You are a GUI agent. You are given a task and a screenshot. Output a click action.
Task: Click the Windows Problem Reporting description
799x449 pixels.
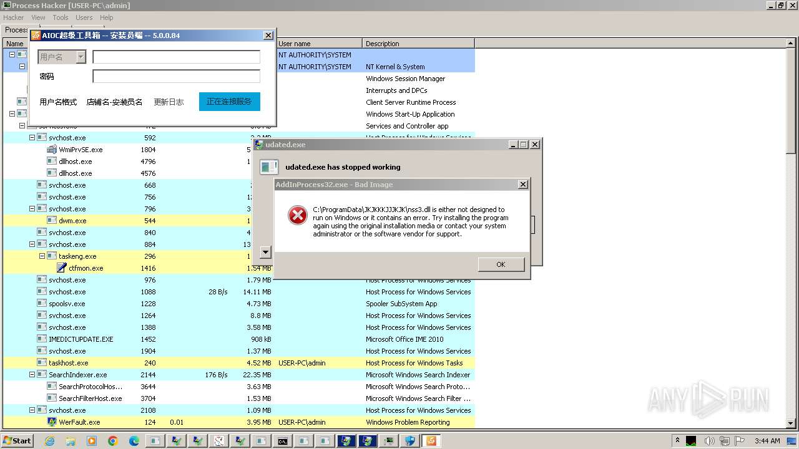click(408, 422)
